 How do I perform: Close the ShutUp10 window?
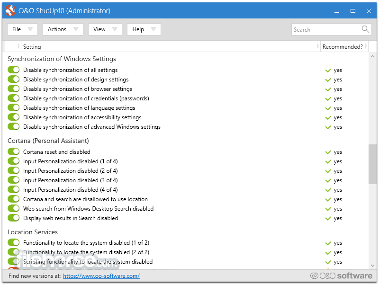(369, 11)
